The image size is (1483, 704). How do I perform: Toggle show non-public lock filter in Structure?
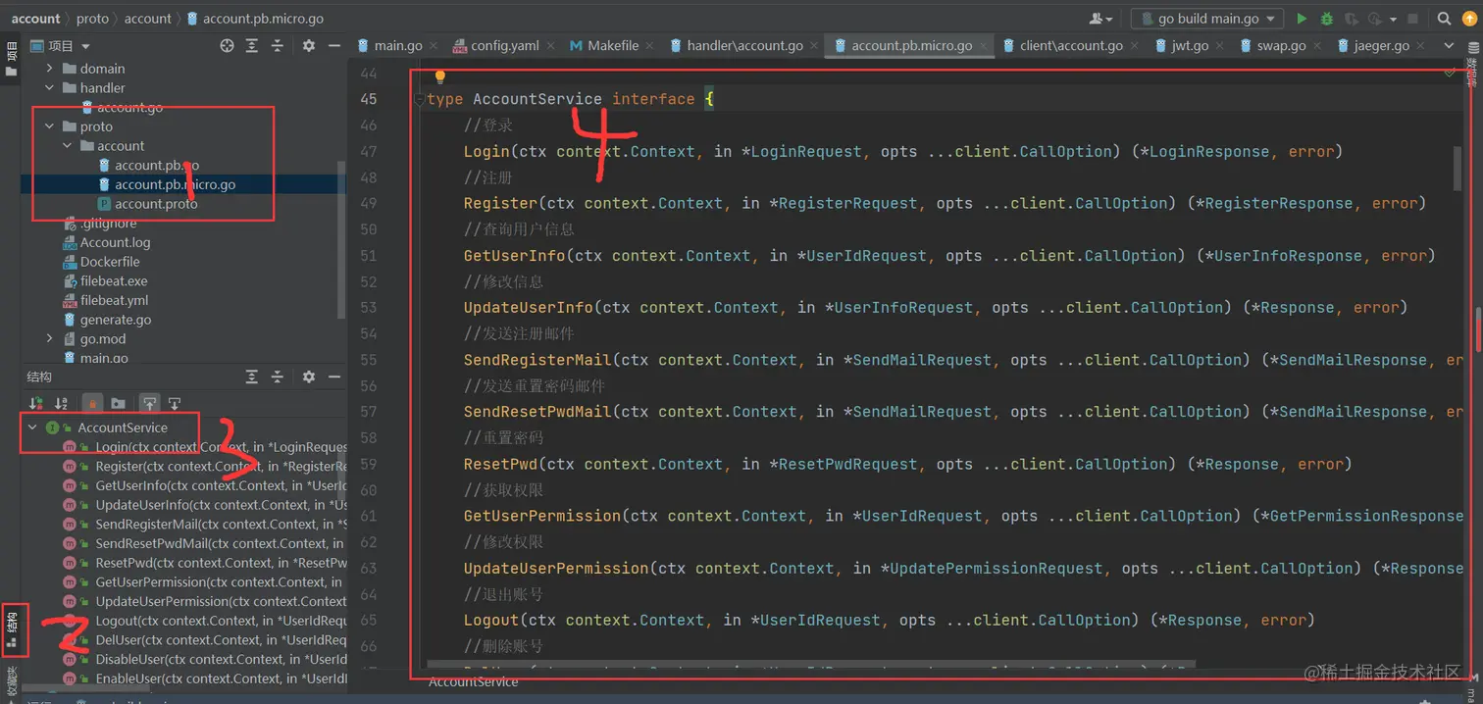click(92, 403)
